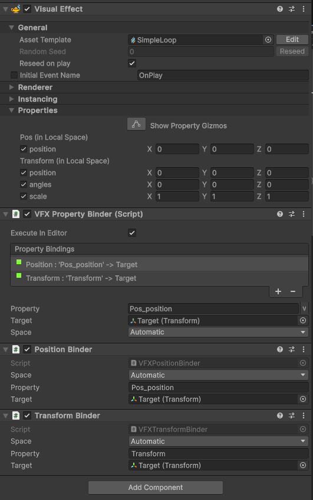
Task: Click the Add Component button
Action: [156, 487]
